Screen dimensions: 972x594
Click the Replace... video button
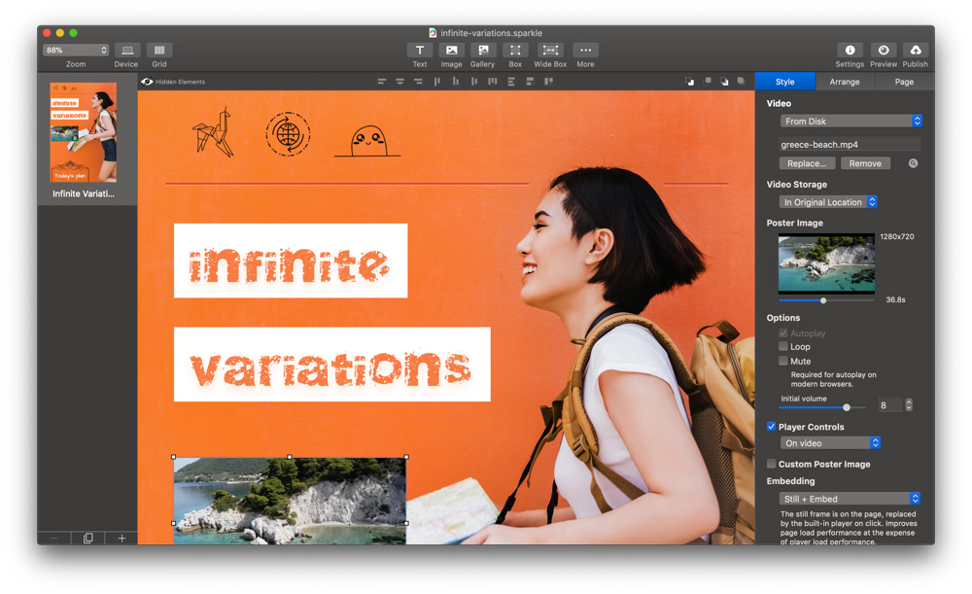click(807, 163)
